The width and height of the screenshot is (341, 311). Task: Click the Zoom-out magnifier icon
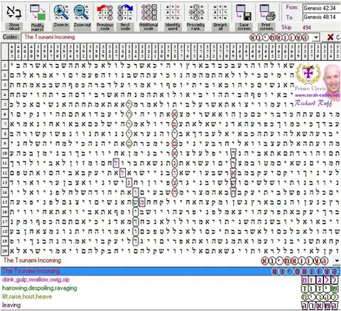pyautogui.click(x=82, y=12)
